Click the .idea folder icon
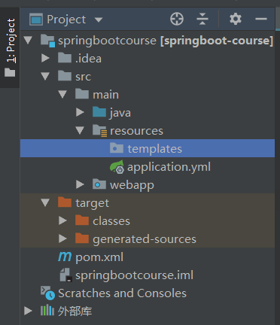 65,58
